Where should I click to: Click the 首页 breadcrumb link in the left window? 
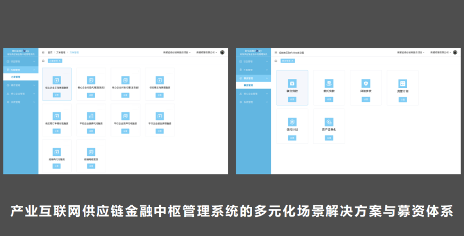50,53
